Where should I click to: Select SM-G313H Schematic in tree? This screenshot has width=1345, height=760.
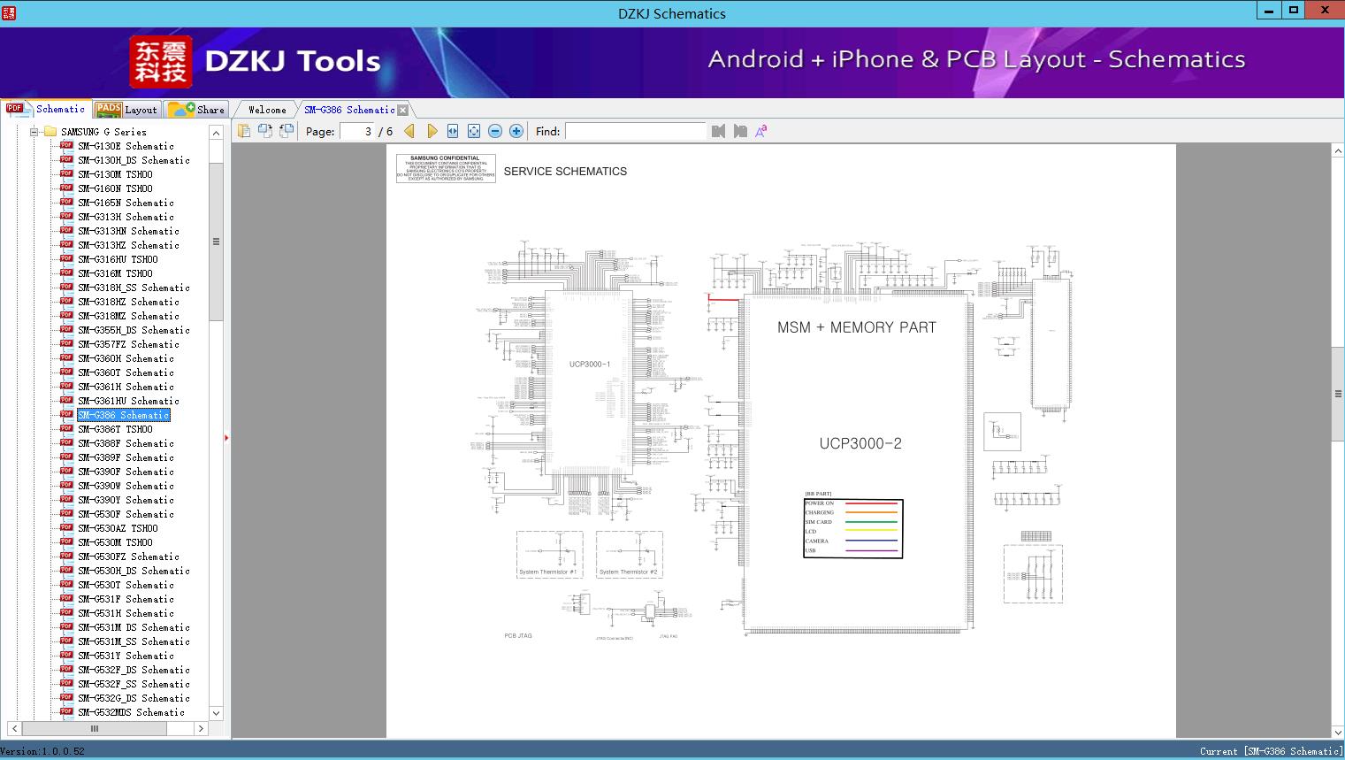126,217
